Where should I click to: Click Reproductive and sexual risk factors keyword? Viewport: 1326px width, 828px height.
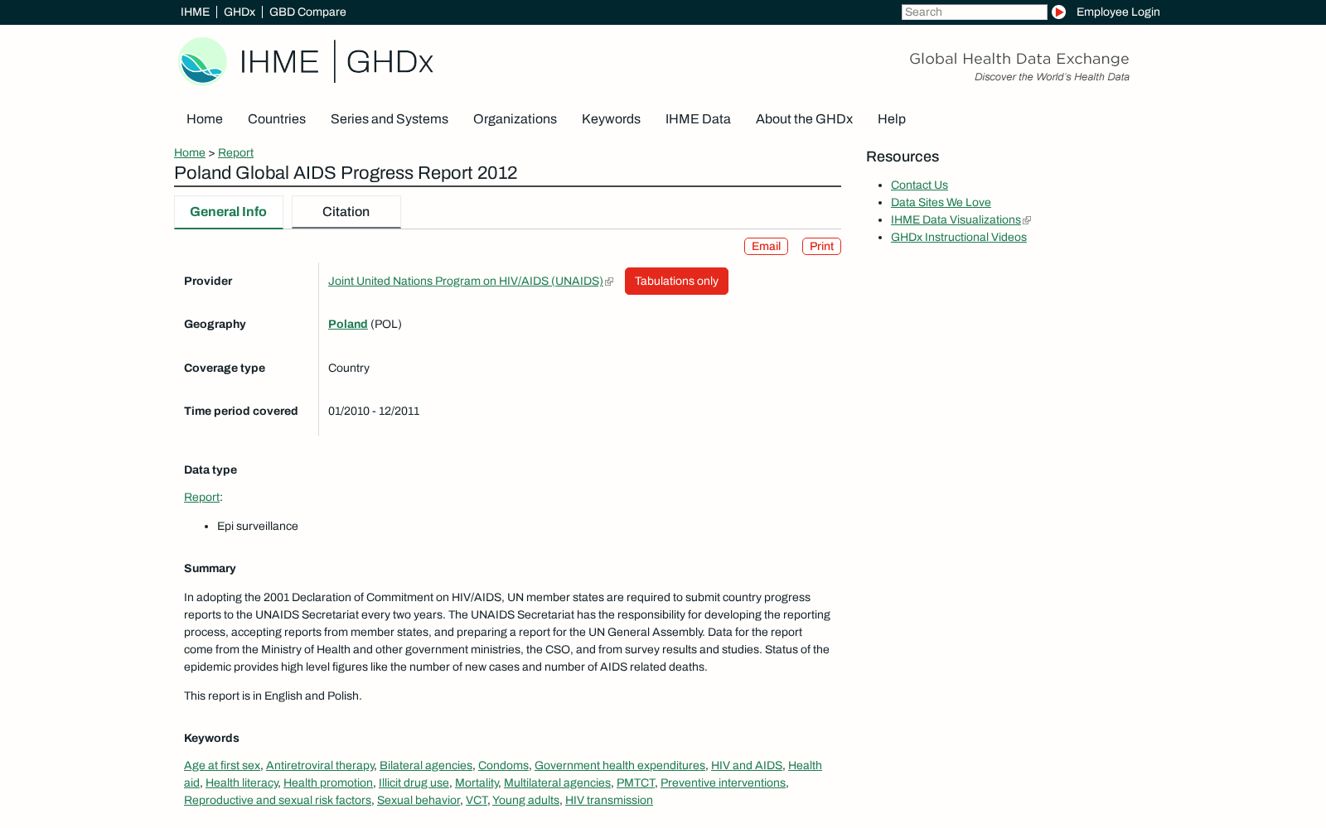[278, 801]
